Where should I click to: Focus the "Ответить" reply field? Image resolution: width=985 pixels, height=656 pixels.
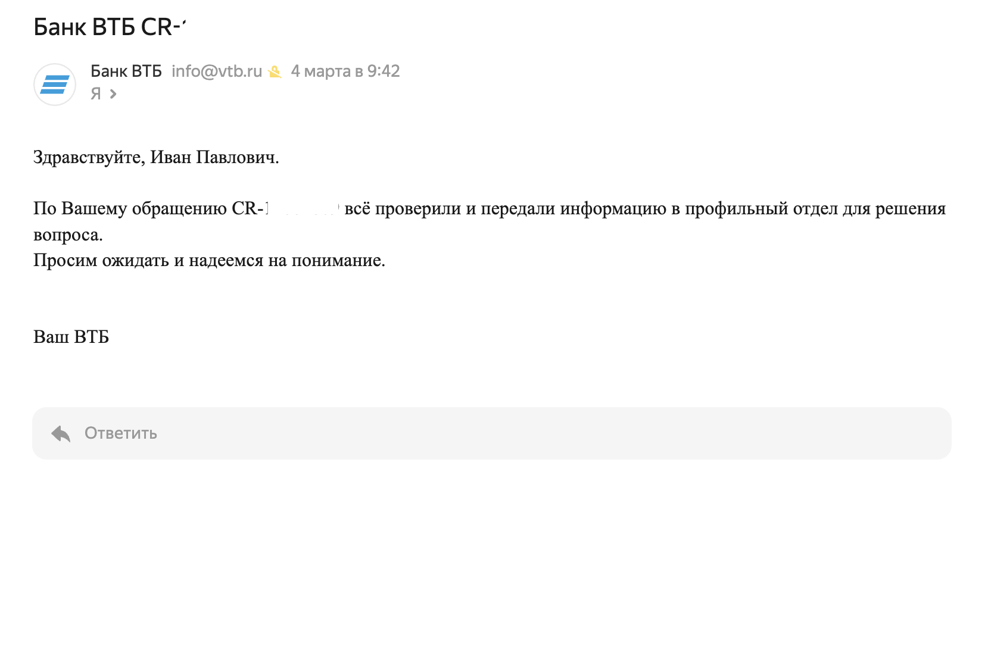(x=492, y=433)
